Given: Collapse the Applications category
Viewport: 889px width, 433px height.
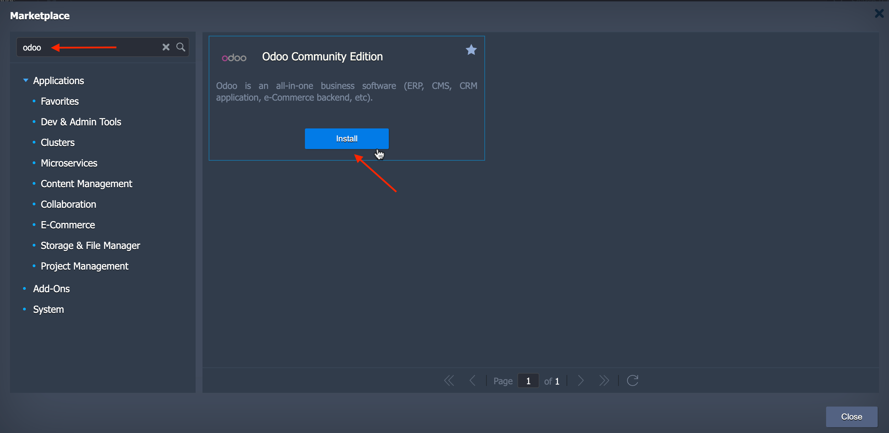Looking at the screenshot, I should [25, 80].
